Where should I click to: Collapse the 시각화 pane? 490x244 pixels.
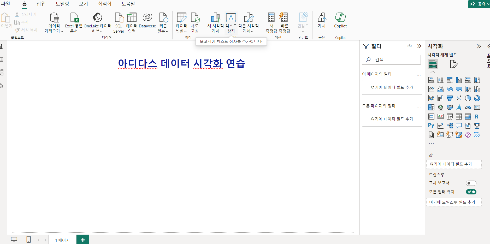click(479, 46)
